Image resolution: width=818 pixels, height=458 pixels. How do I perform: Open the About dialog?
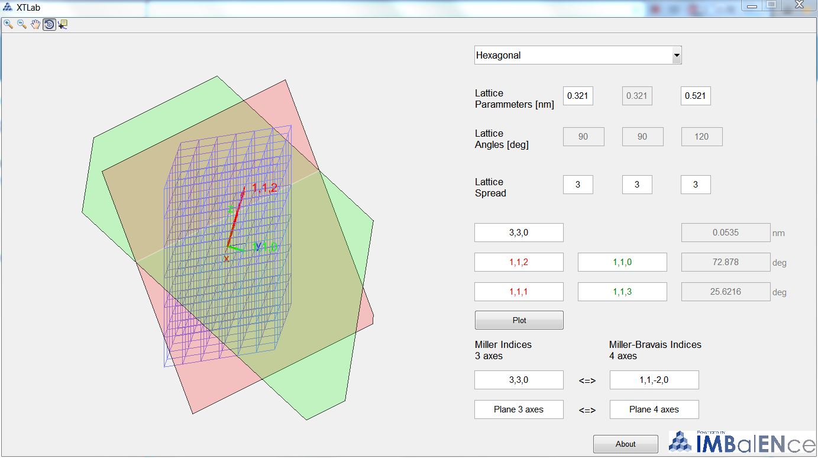625,444
